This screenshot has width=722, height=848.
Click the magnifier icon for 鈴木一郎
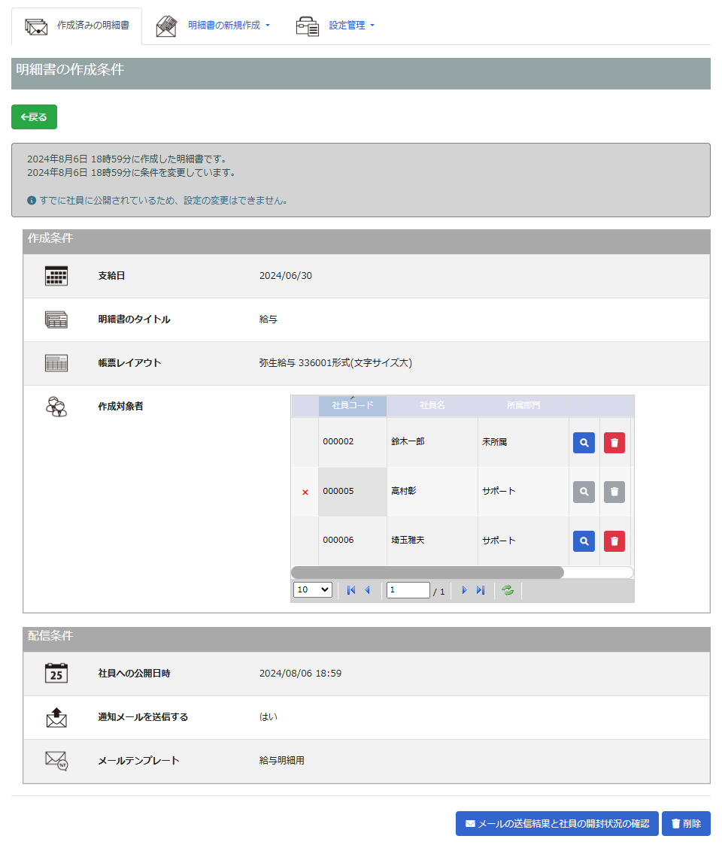(x=584, y=443)
